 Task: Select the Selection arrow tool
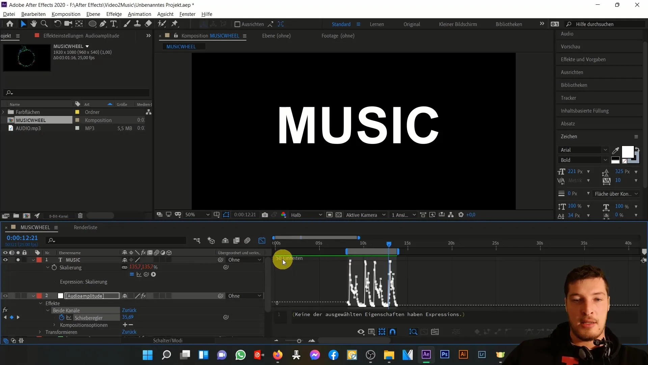23,24
